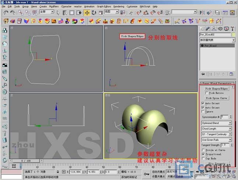Toggle the Angle Snap icon
The image size is (238, 180).
click(x=146, y=13)
